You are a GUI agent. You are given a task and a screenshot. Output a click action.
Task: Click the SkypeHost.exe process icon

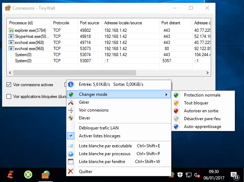point(11,36)
